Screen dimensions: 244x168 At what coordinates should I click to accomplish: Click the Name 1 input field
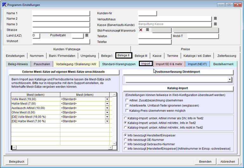(x=61, y=13)
